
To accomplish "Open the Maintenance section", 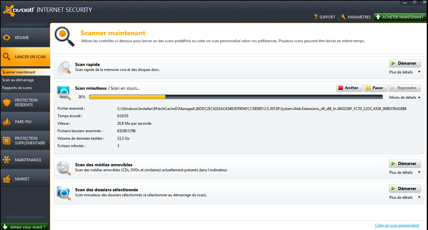I will pos(25,160).
